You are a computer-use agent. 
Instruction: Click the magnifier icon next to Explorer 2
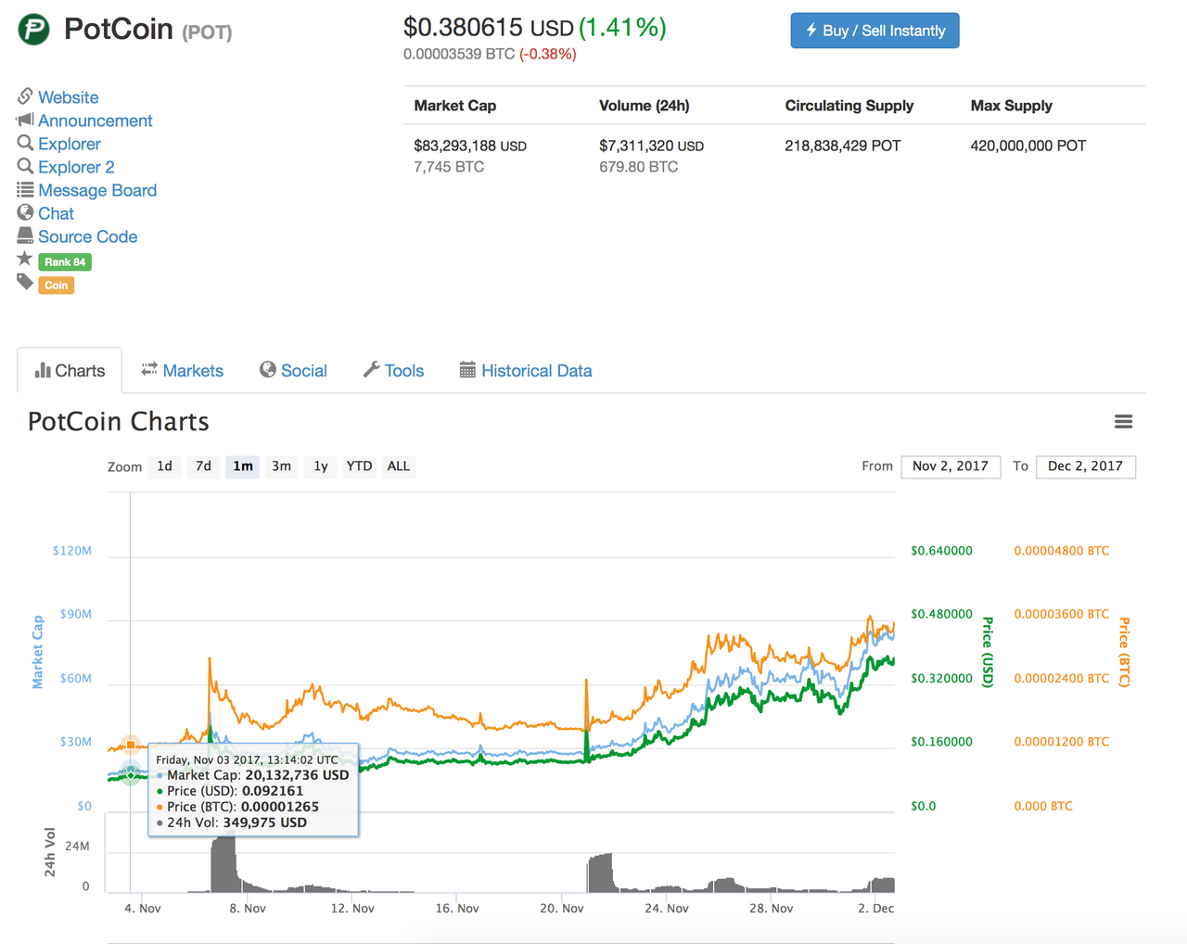(25, 166)
